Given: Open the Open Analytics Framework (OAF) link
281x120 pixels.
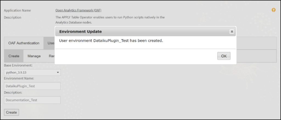Looking at the screenshot, I should click(78, 10).
